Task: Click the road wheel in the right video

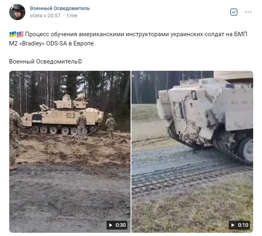Action: click(x=246, y=150)
